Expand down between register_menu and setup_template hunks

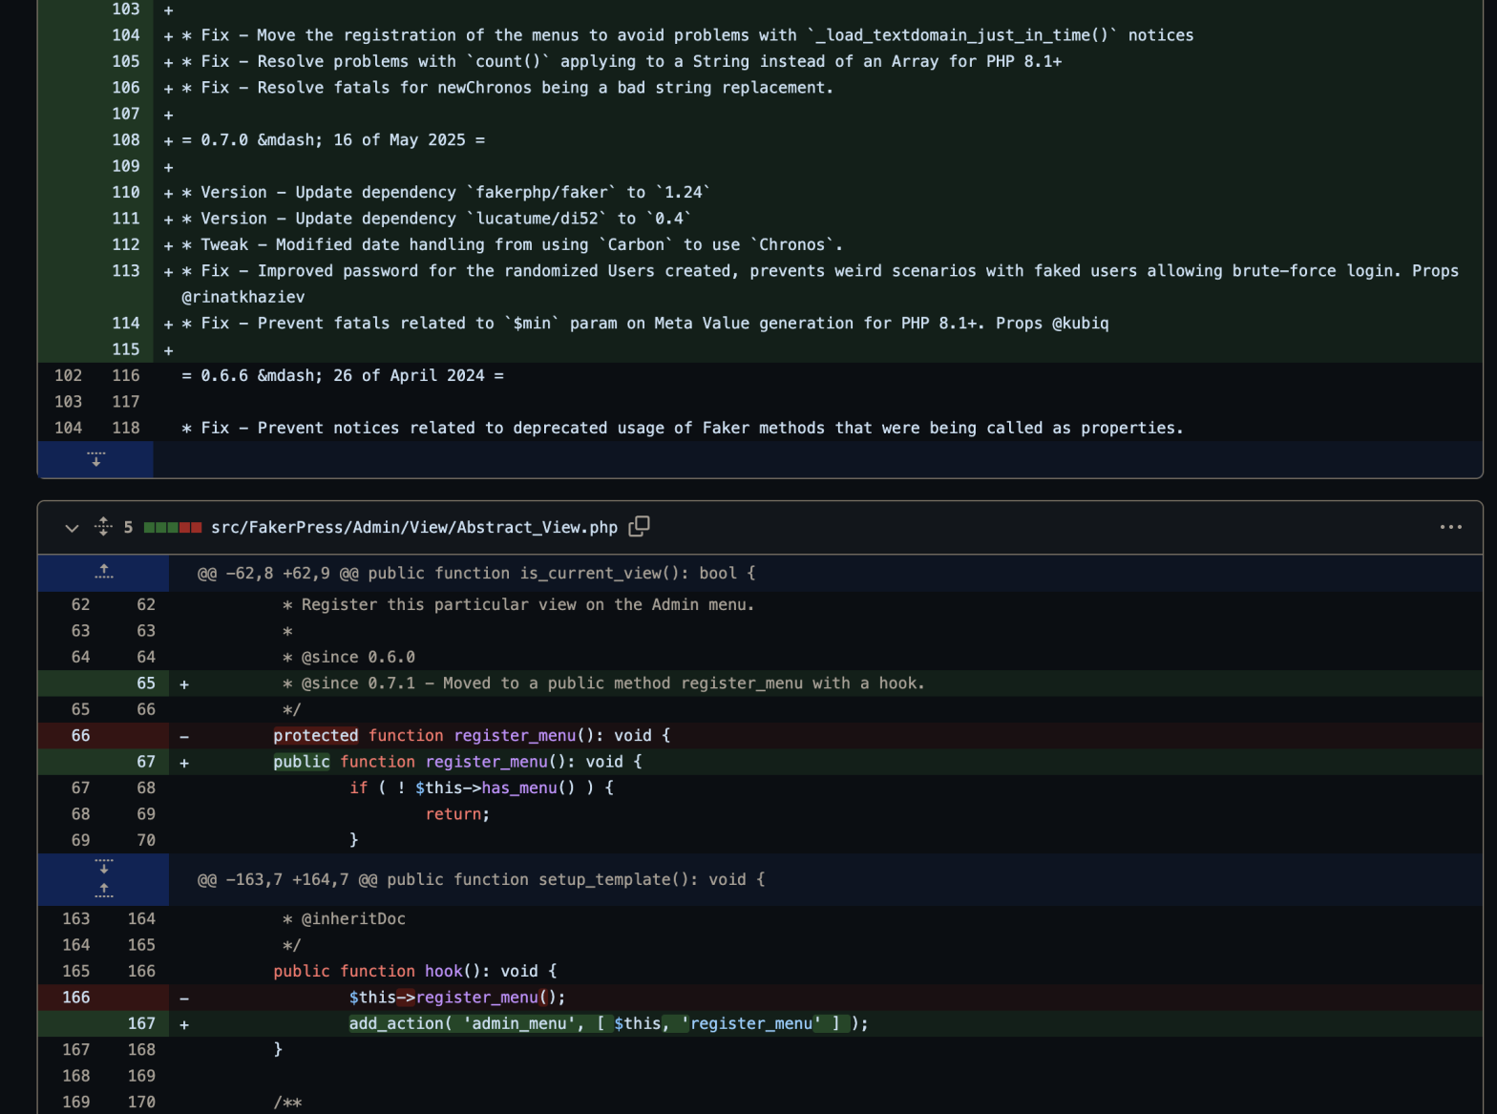pyautogui.click(x=104, y=866)
